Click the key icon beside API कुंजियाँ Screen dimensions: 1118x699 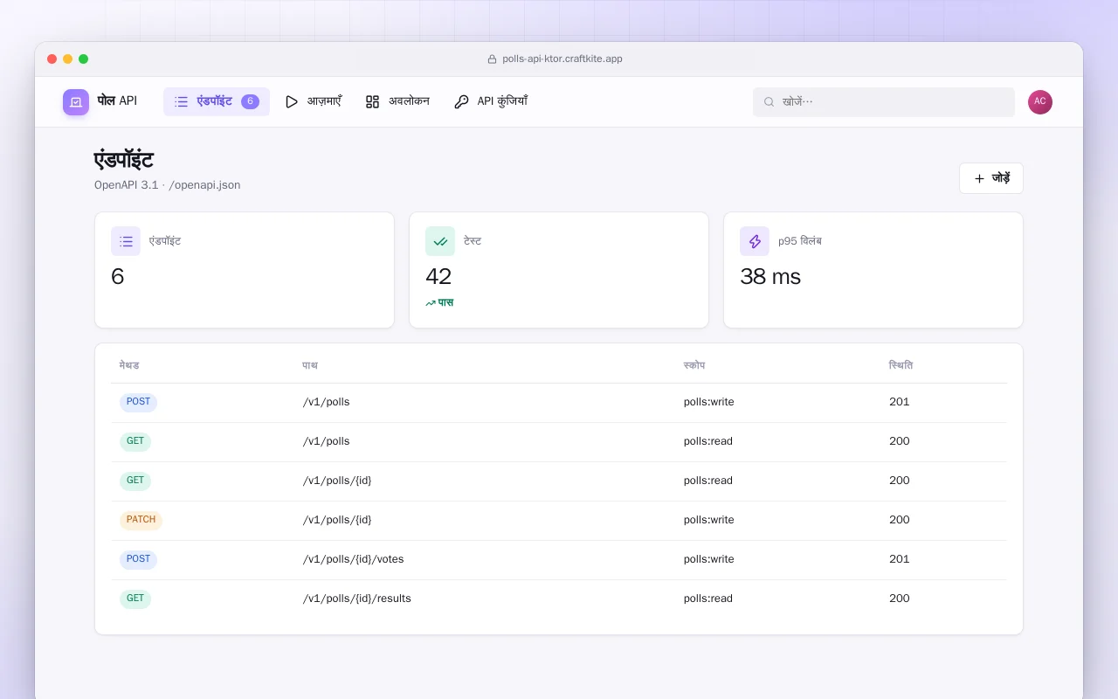[461, 101]
